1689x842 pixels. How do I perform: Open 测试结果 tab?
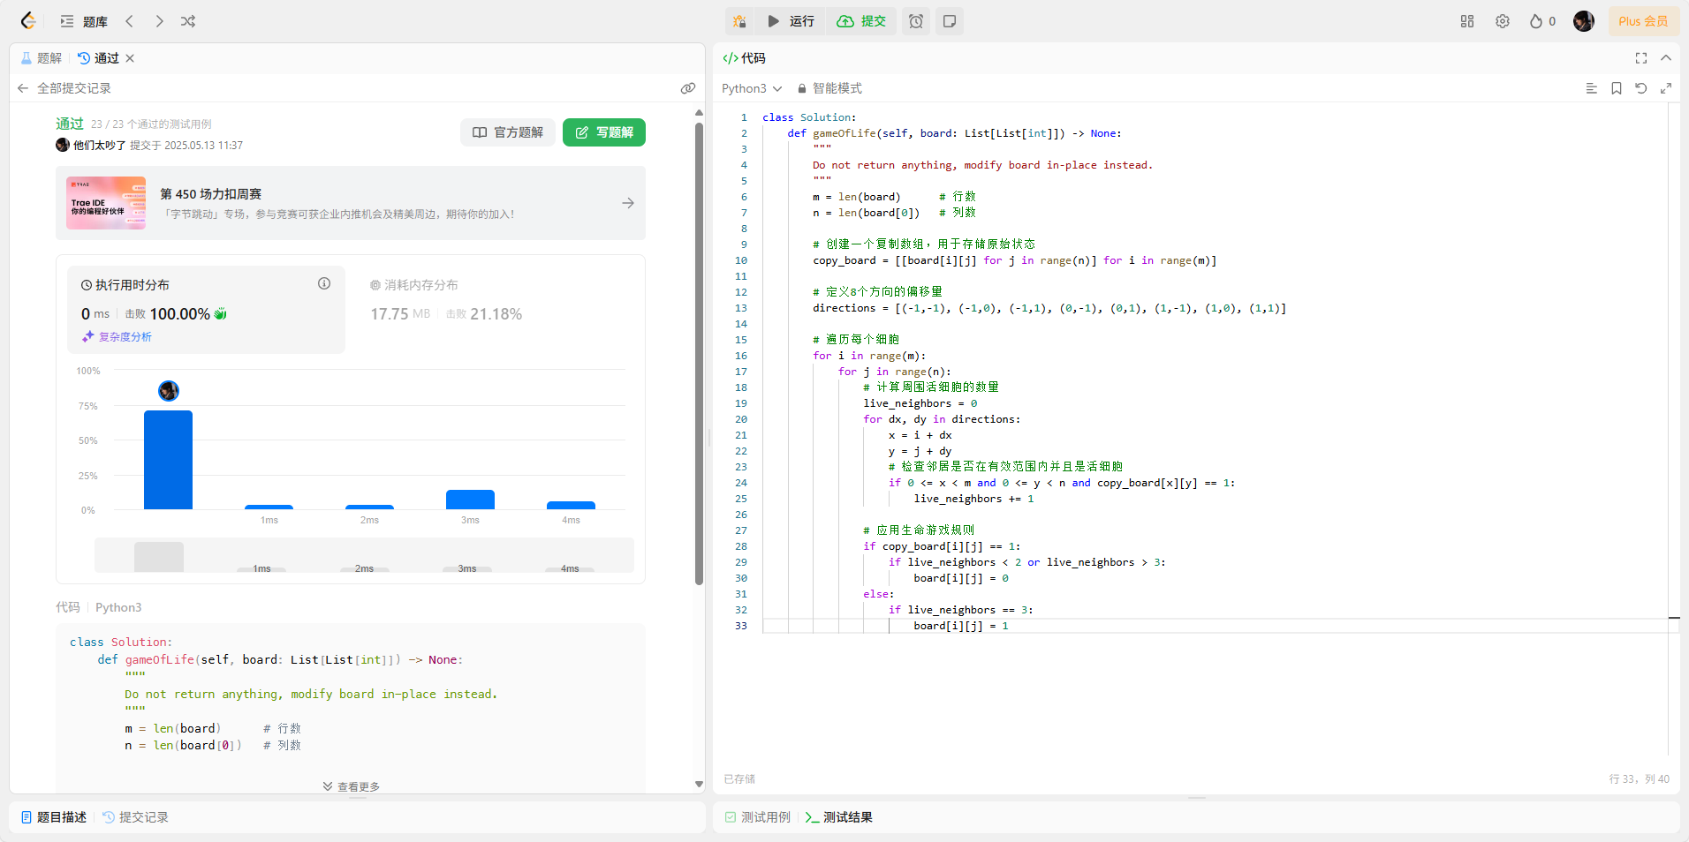click(839, 817)
